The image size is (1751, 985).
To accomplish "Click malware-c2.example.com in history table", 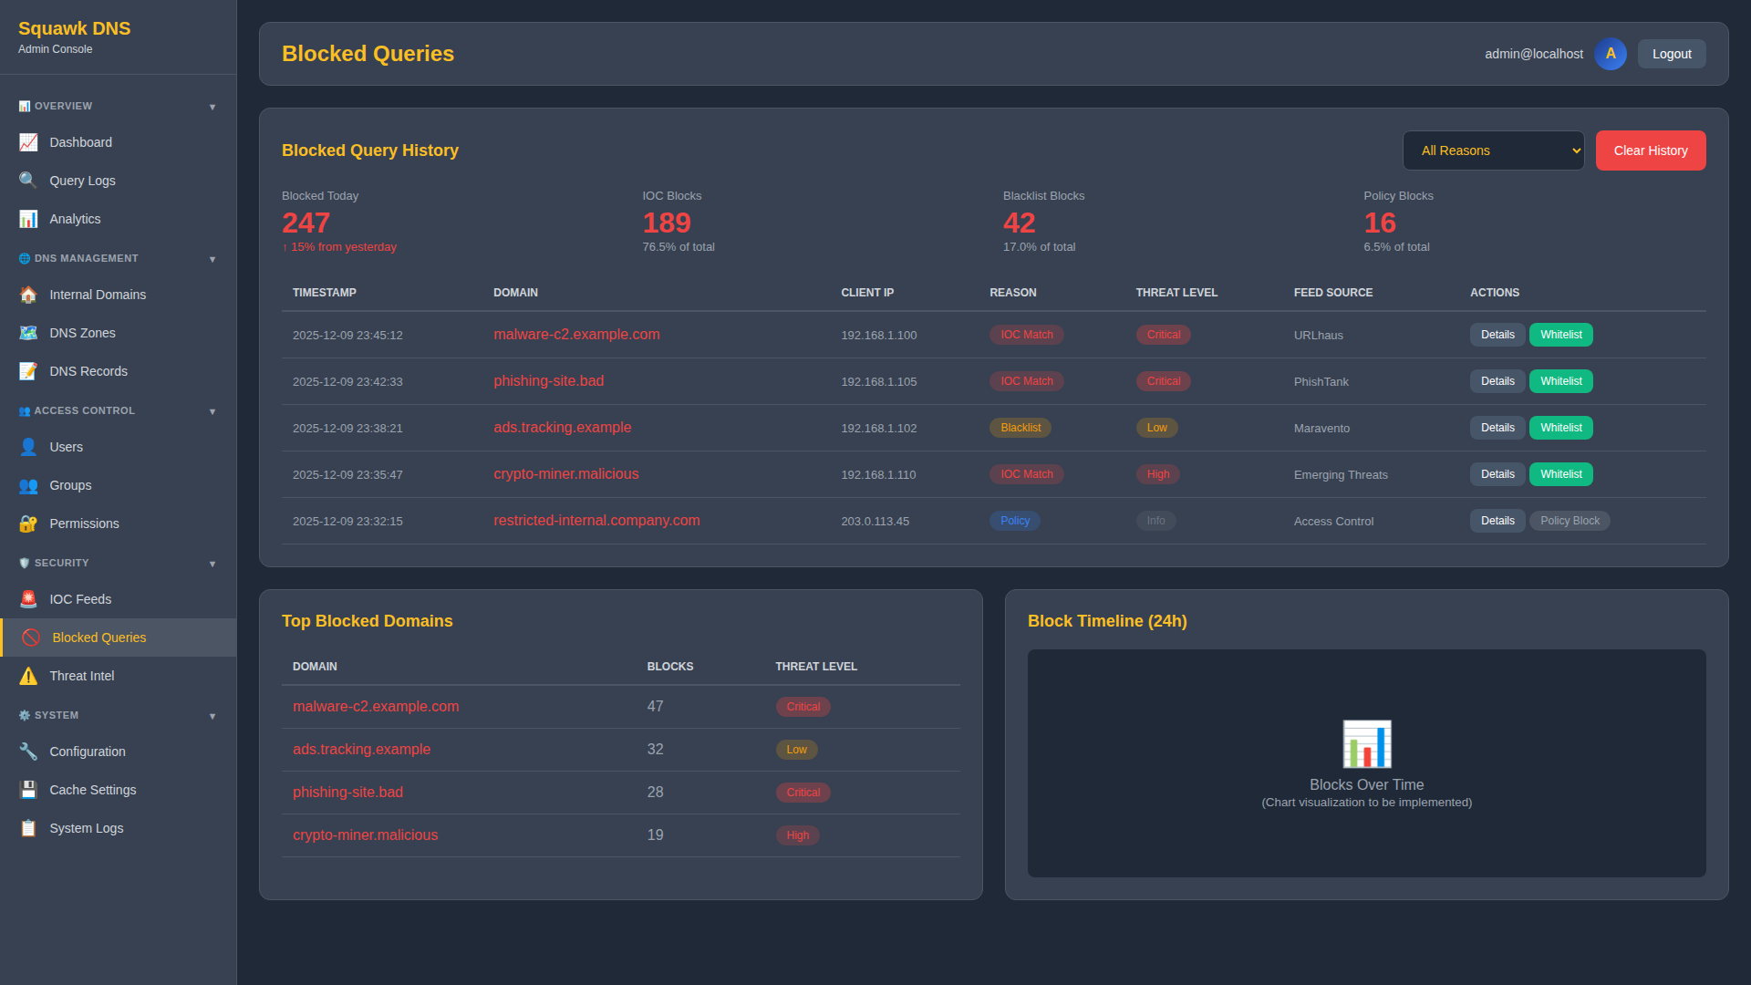I will pyautogui.click(x=576, y=335).
